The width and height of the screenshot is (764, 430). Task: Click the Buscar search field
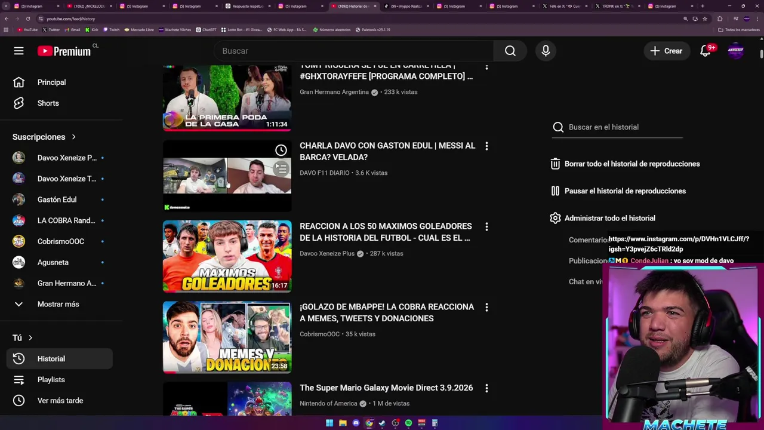tap(353, 51)
